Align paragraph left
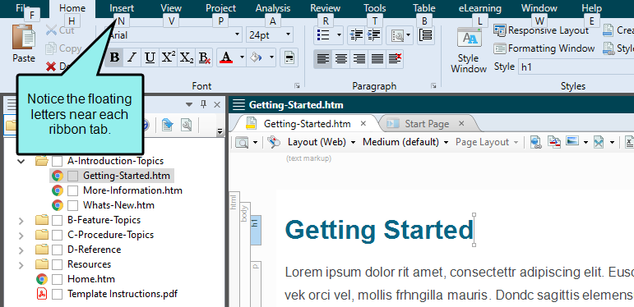Viewport: 634px width, 307px height. pos(322,59)
